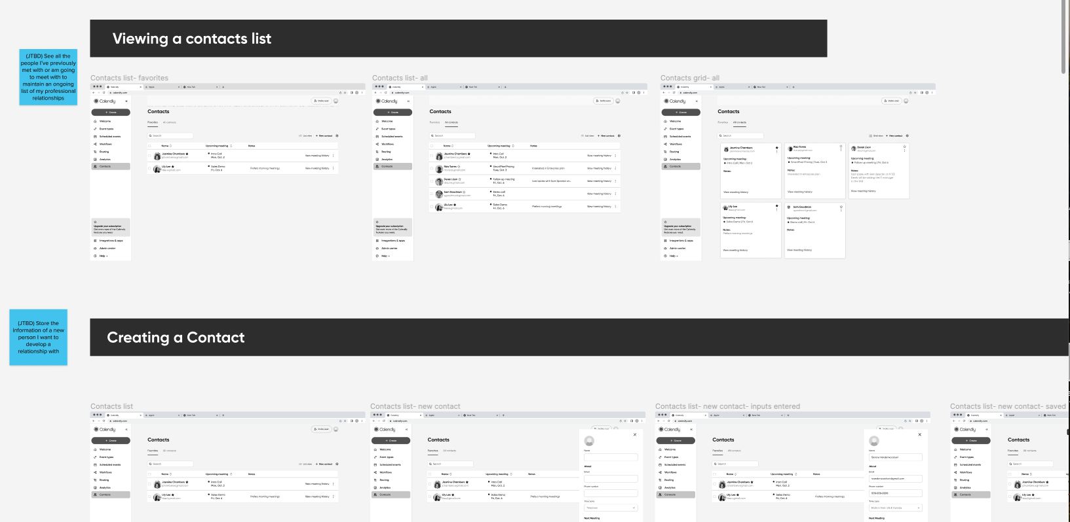Toggle favorite star on Jasmine Chambers grid card
This screenshot has height=522, width=1070.
click(777, 147)
